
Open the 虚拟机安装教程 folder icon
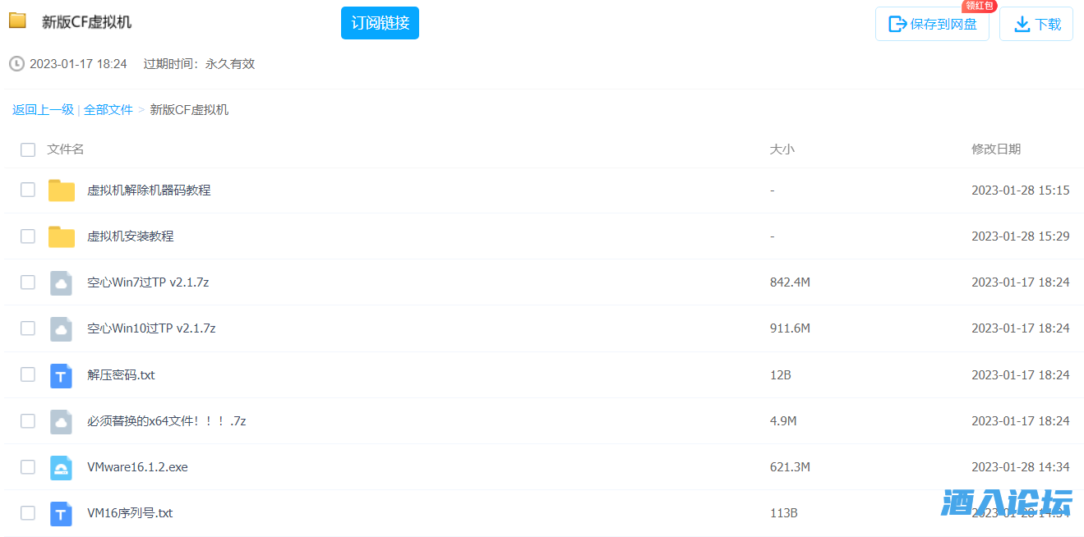(x=62, y=236)
